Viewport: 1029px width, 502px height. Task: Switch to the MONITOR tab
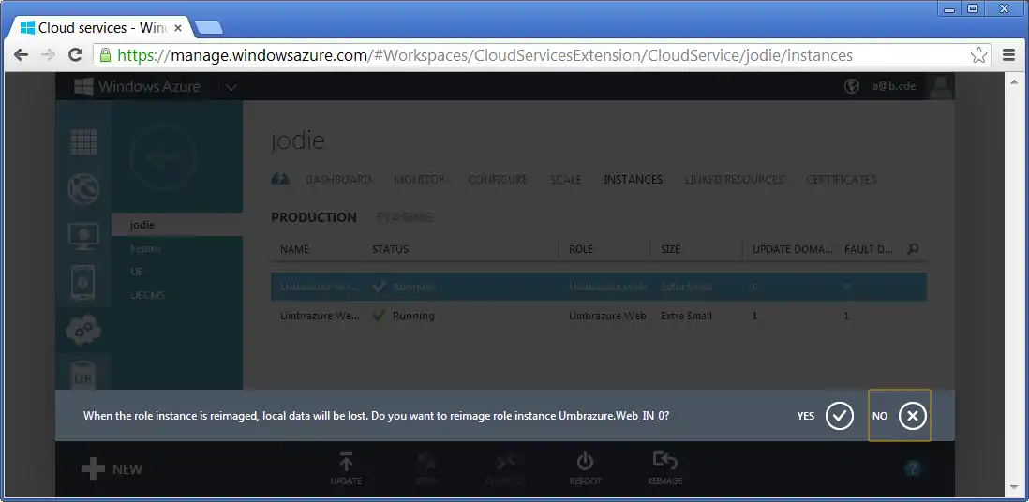[420, 179]
